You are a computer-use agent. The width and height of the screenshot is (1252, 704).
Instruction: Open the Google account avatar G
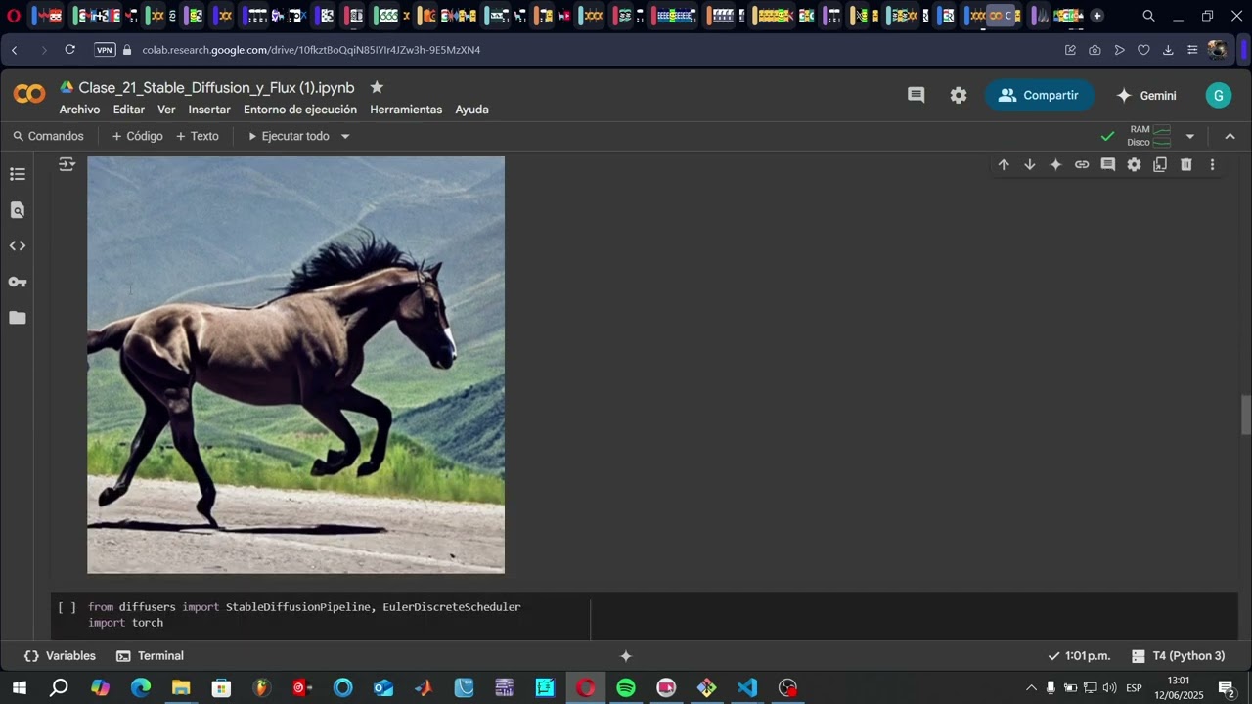[1218, 95]
